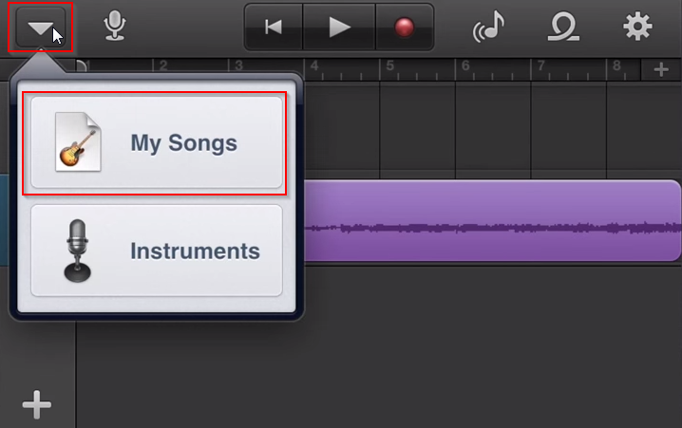Start playback with the play button
This screenshot has width=682, height=428.
pyautogui.click(x=339, y=27)
